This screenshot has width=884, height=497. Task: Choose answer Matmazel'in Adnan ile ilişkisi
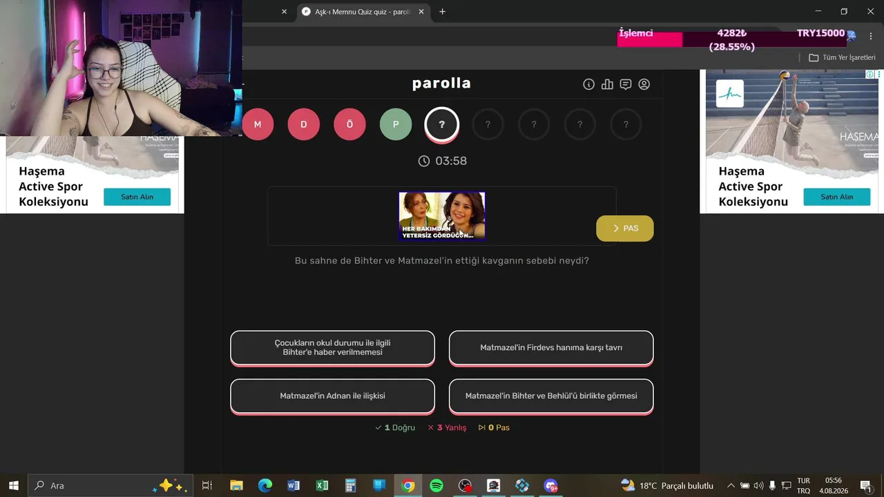pyautogui.click(x=332, y=396)
